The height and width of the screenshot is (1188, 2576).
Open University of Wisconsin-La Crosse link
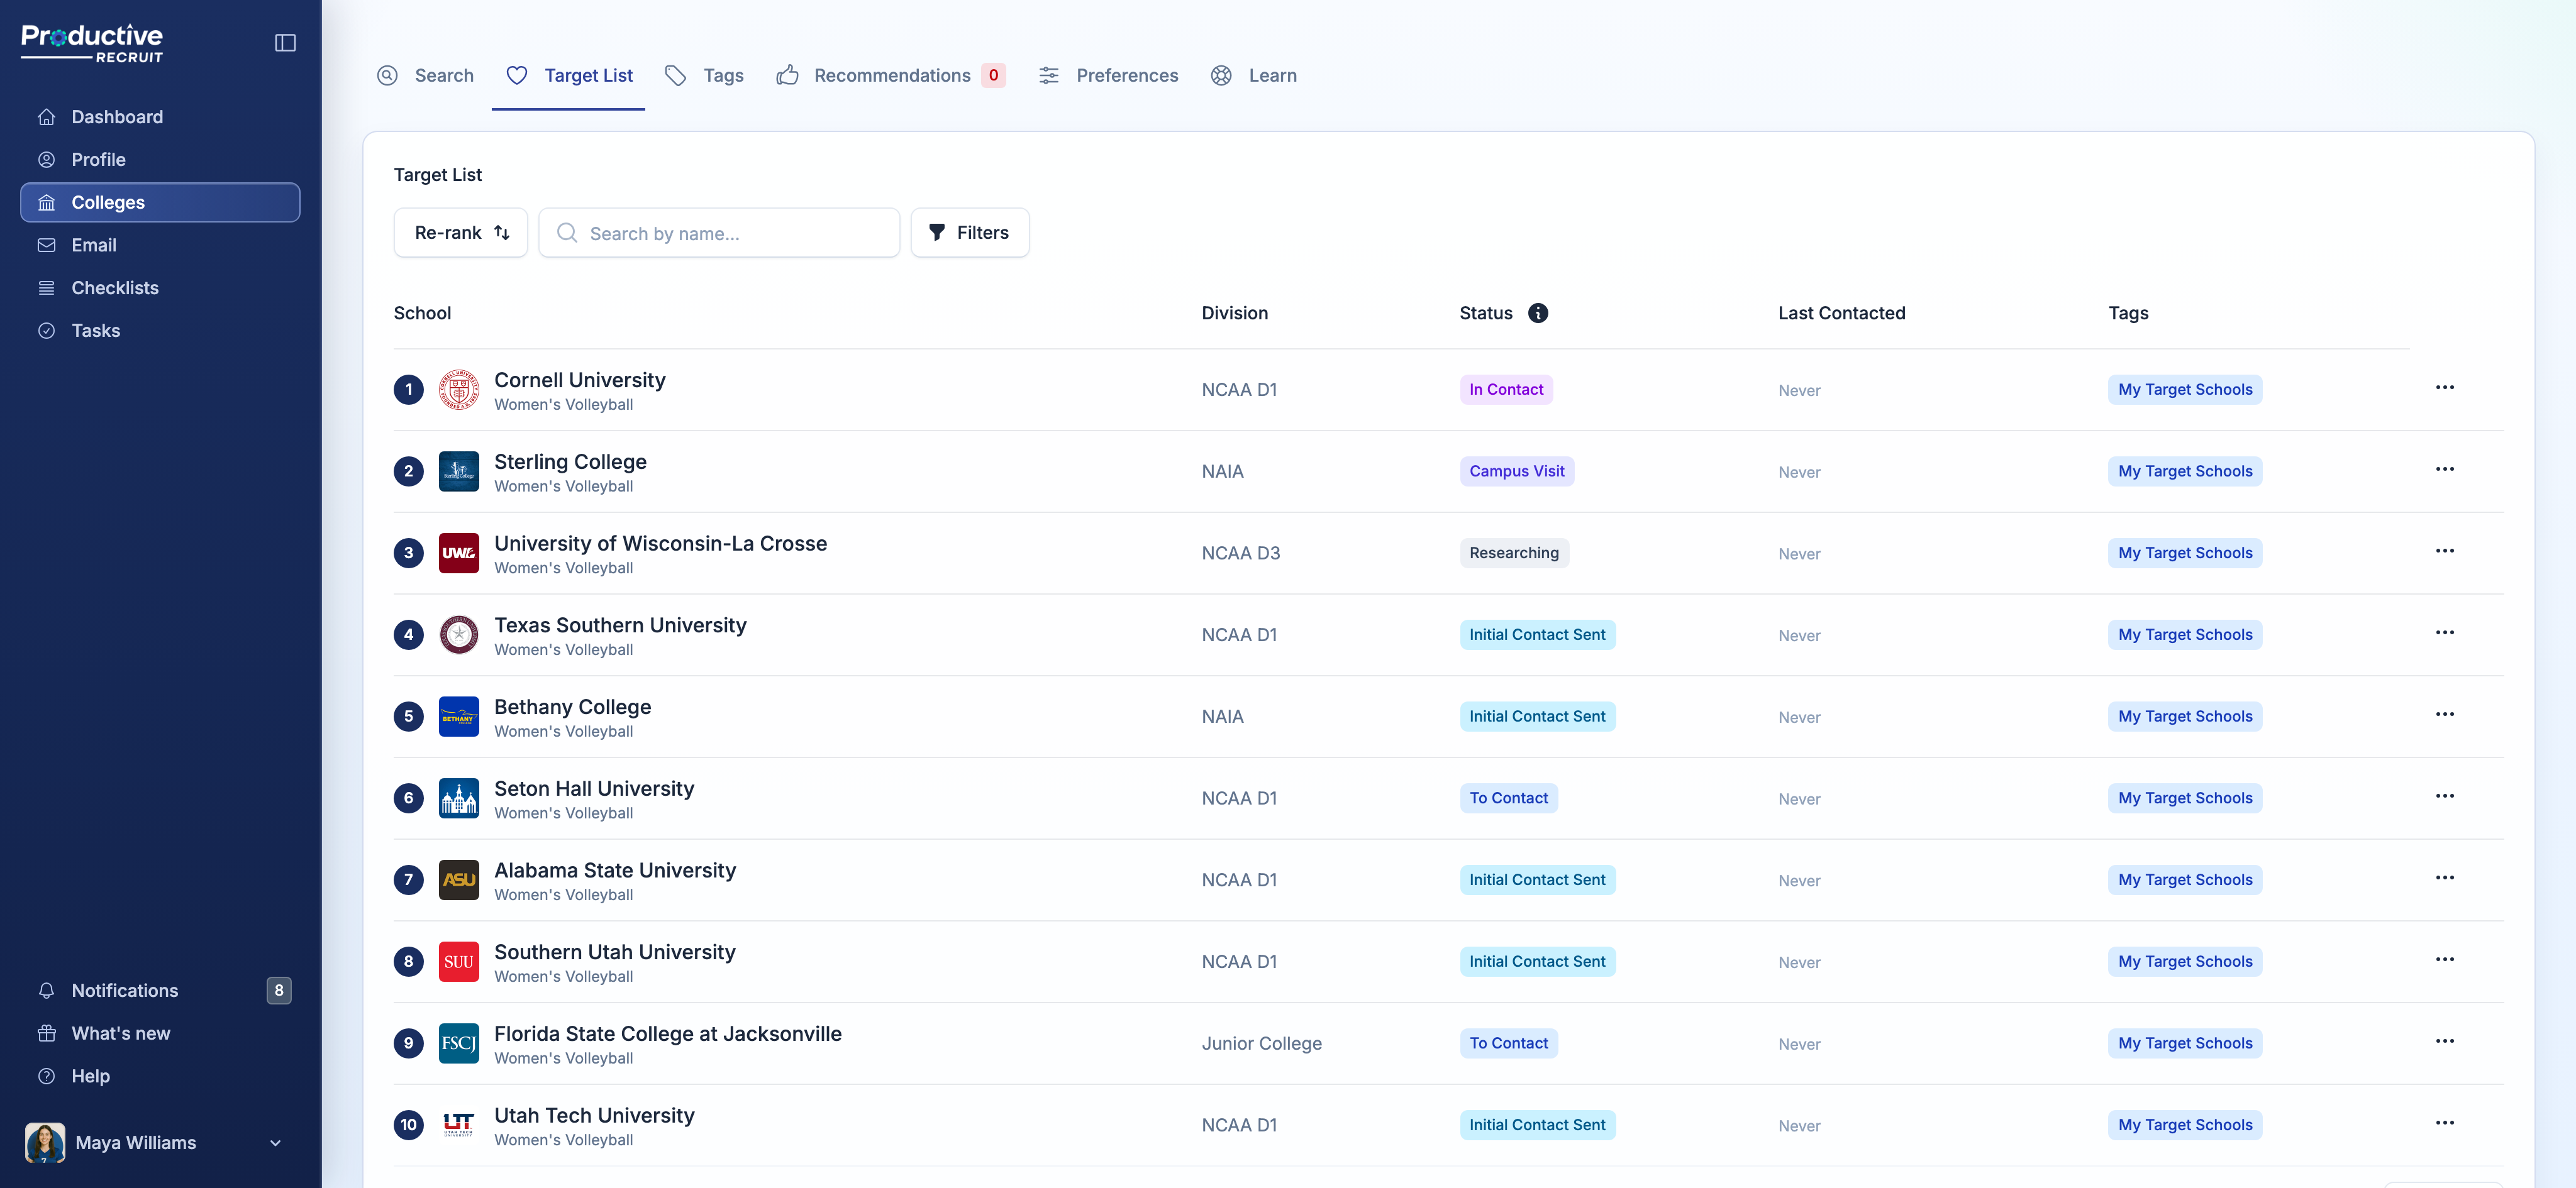661,544
